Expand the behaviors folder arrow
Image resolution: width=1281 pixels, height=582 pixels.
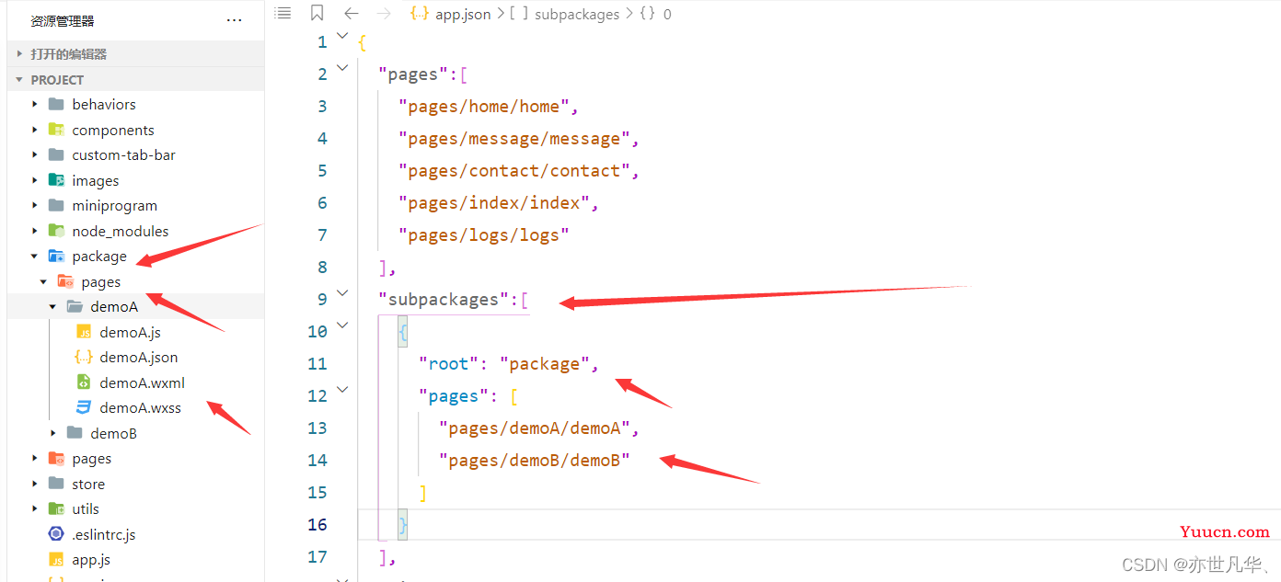coord(35,104)
